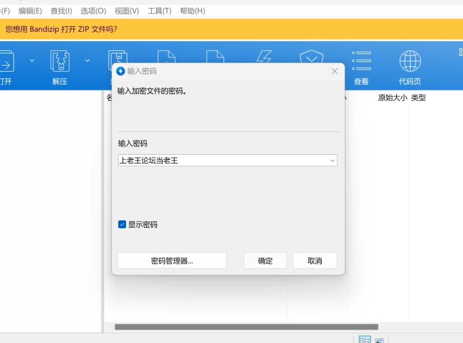Image resolution: width=463 pixels, height=343 pixels.
Task: Open the 选项(O) menu
Action: (93, 11)
